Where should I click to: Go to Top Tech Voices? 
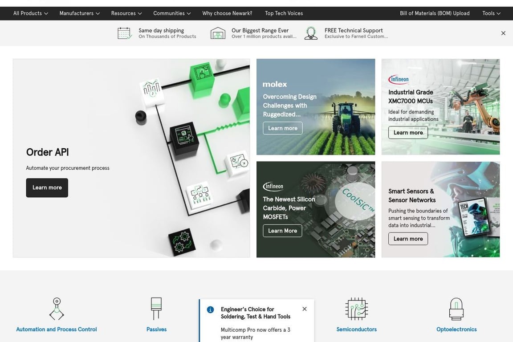tap(284, 13)
